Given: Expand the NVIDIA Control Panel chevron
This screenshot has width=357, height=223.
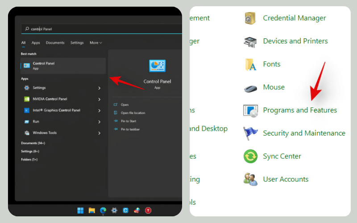Looking at the screenshot, I should point(99,99).
